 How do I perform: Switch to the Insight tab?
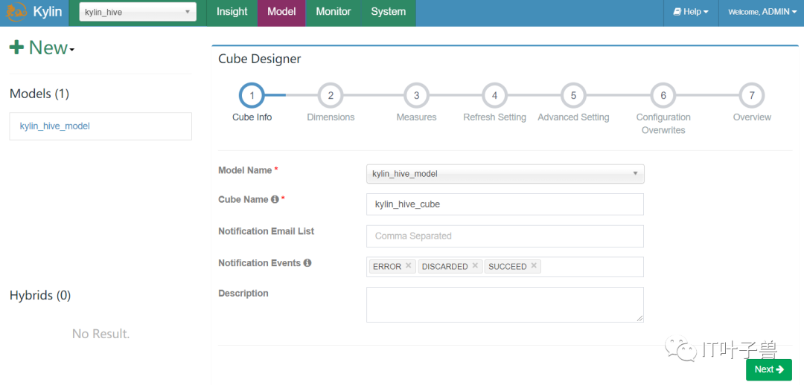232,12
